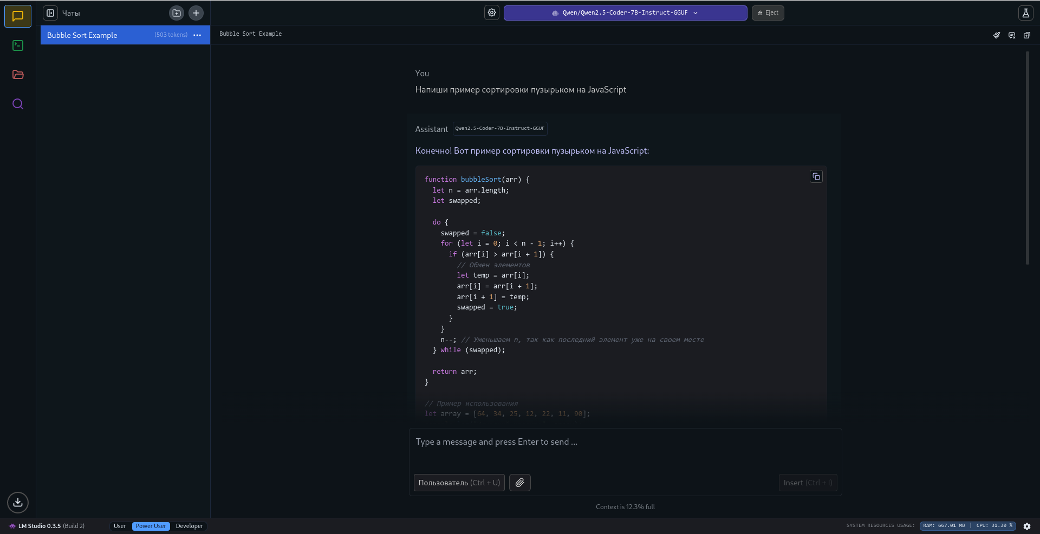Open the downloads panel icon

18,502
